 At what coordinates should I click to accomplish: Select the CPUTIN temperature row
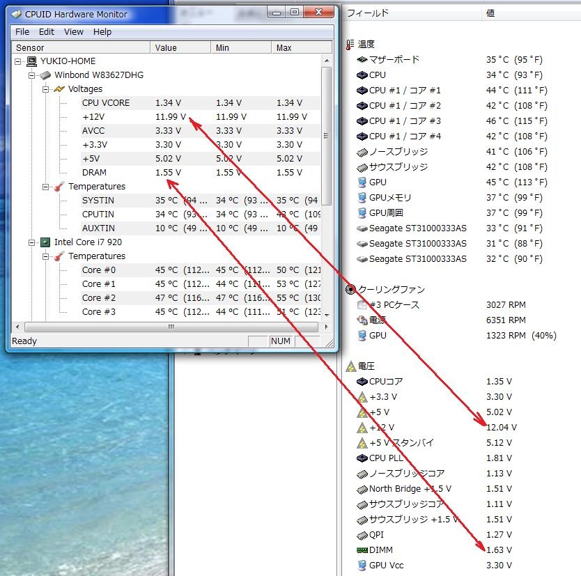tap(200, 215)
